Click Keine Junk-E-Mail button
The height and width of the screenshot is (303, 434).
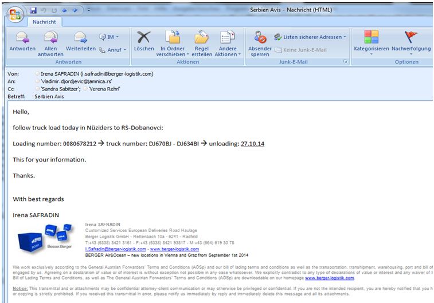coord(300,50)
